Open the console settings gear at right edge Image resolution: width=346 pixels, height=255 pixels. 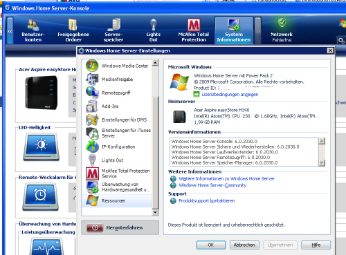[x=341, y=41]
